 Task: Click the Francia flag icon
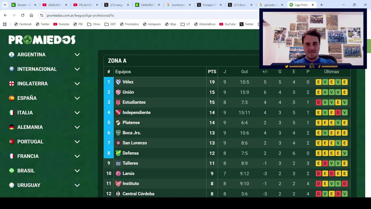click(x=12, y=156)
